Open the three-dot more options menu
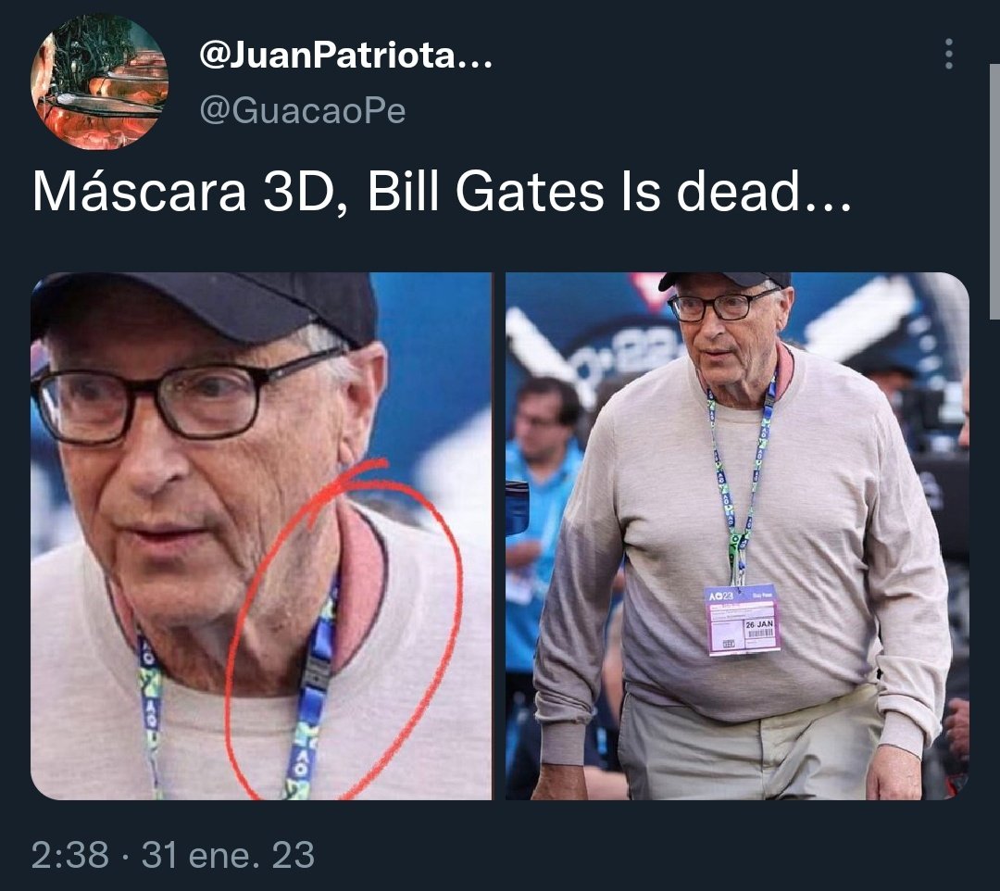Image resolution: width=1000 pixels, height=891 pixels. pos(949,54)
